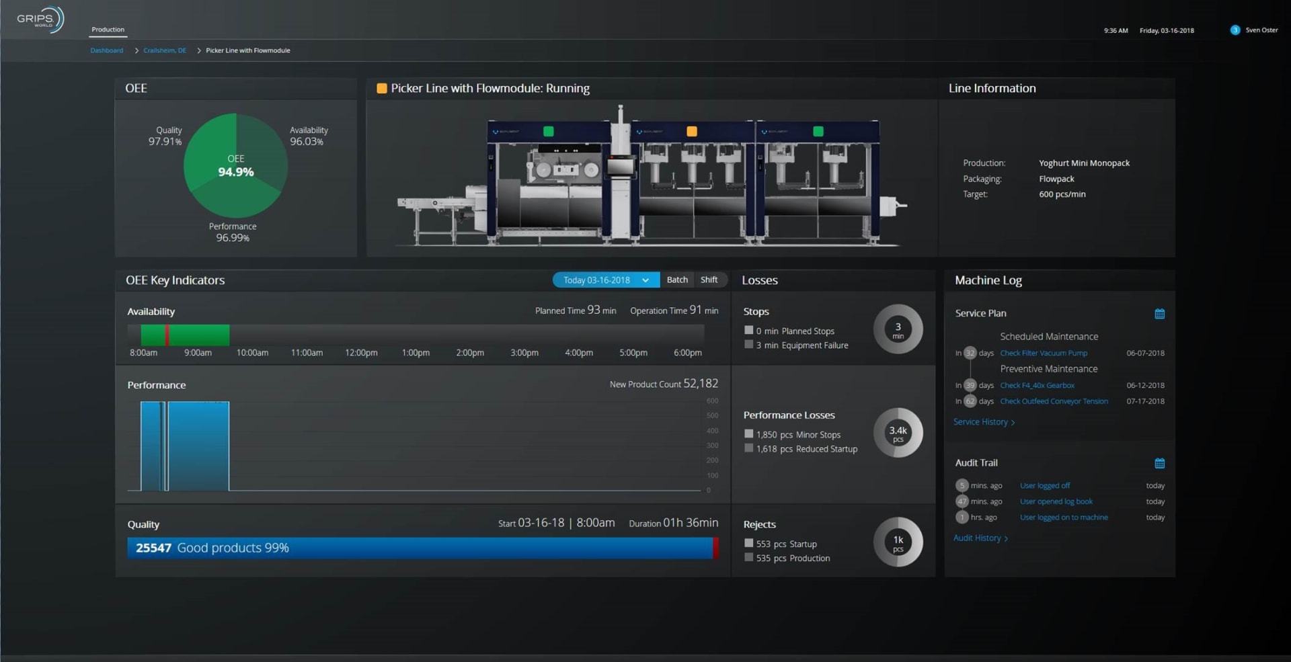Click the Flowpack packaging value
The width and height of the screenshot is (1291, 662).
tap(1056, 179)
